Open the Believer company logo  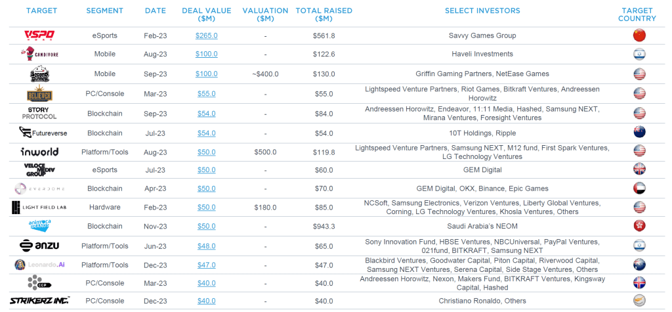pyautogui.click(x=39, y=93)
